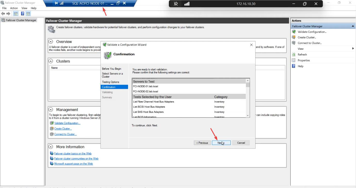Screen dimensions: 356x188
Task: Open Create Cluster link under Management
Action: [x=63, y=129]
